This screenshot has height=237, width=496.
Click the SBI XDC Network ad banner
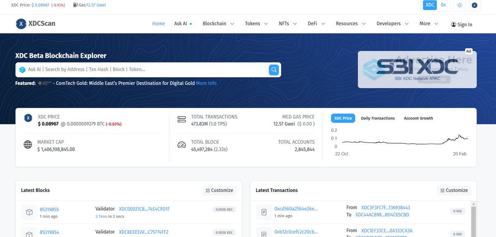click(x=417, y=69)
